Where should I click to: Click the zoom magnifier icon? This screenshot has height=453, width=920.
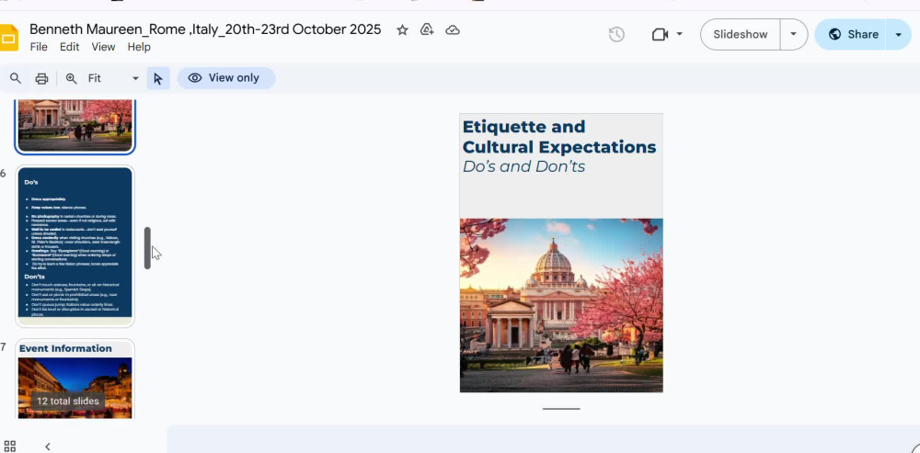[x=71, y=78]
